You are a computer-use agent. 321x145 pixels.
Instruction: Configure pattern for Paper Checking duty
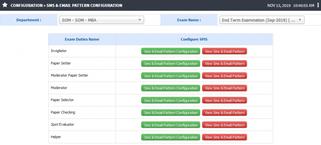[x=170, y=113]
